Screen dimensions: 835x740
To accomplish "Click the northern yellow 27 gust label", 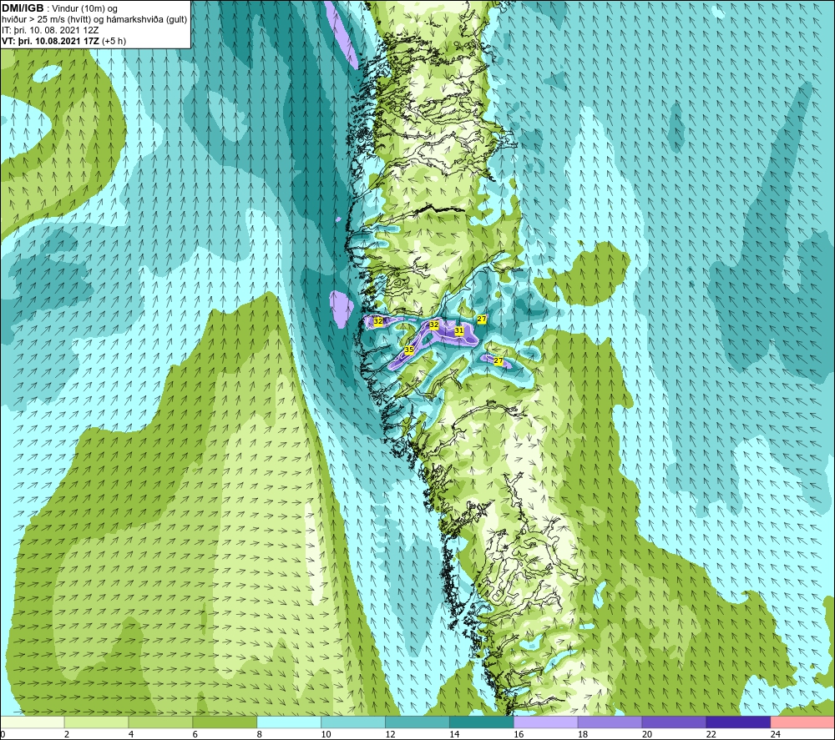I will [482, 319].
